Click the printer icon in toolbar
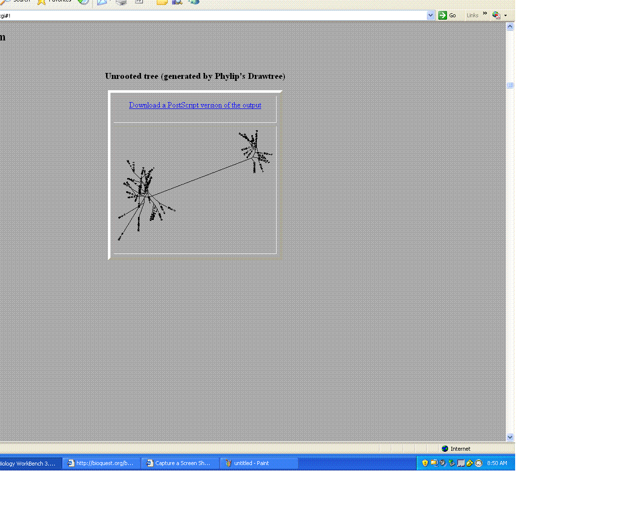 121,2
